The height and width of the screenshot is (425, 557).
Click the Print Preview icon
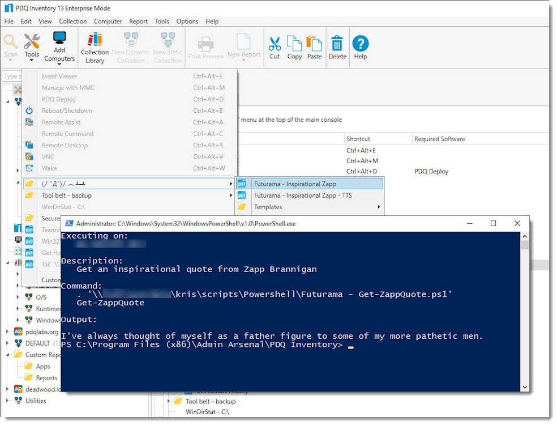tap(205, 44)
